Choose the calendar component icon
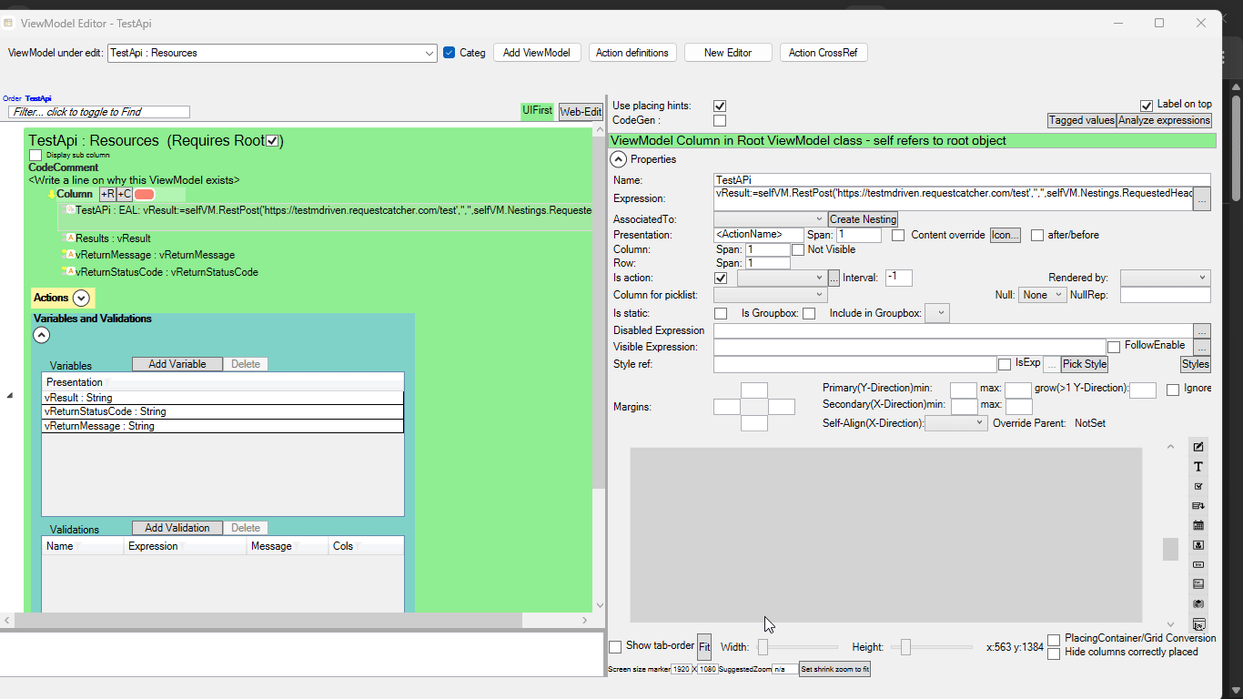Screen dimensions: 1243x699 click(1198, 525)
